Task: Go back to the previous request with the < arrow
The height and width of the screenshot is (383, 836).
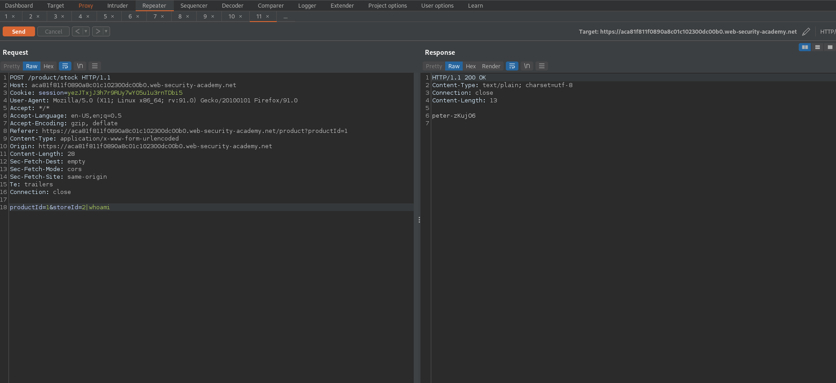Action: [77, 31]
